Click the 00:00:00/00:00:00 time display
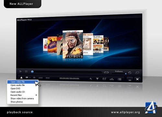This screenshot has width=162, height=117. 69,78
